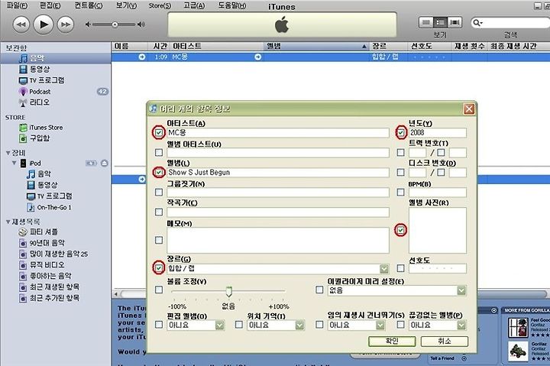Viewport: 550px width, 366px height.
Task: Enable the 그룹짓기 checkbox
Action: 159,193
